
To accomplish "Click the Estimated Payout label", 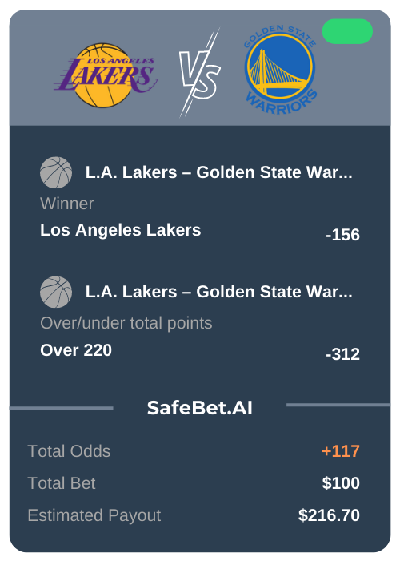I will [x=94, y=515].
